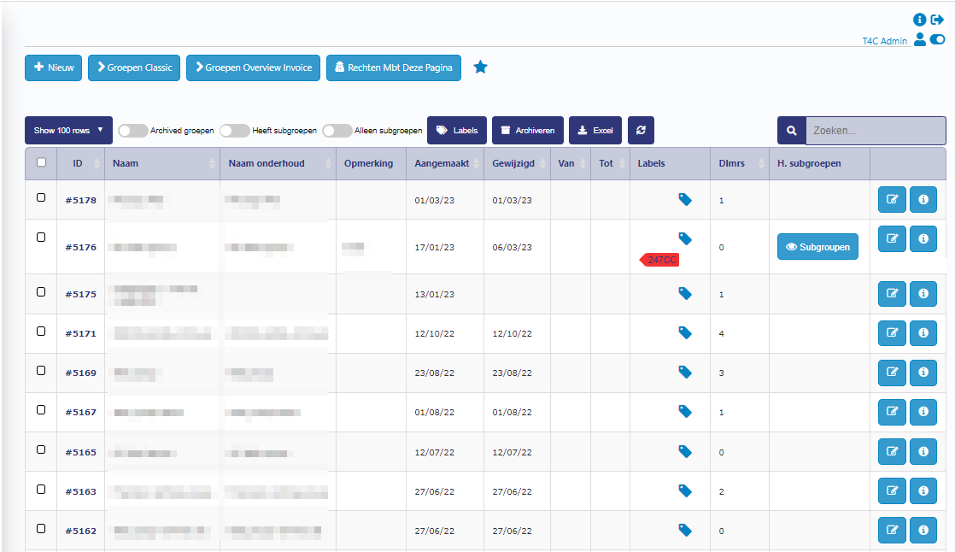The height and width of the screenshot is (552, 955).
Task: Click the logout icon at top right
Action: coord(937,20)
